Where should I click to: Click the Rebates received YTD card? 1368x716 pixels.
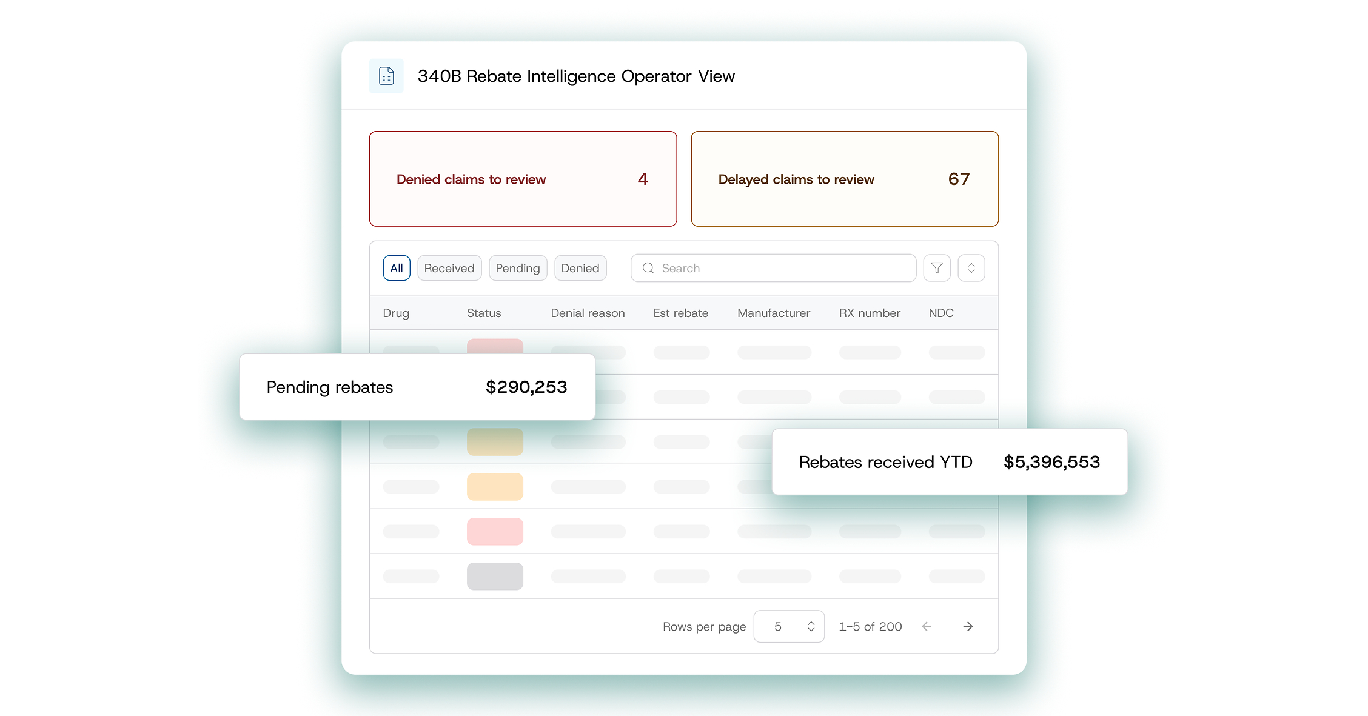pos(950,462)
